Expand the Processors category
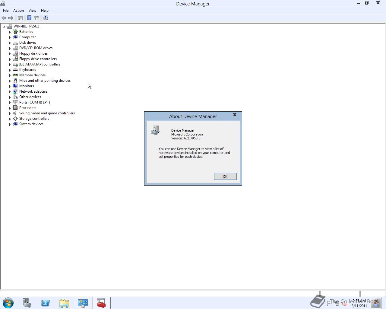Viewport: 386px width, 309px height. click(x=10, y=108)
